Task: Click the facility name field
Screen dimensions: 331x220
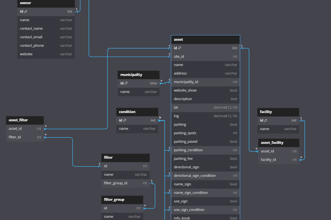Action: (x=278, y=129)
